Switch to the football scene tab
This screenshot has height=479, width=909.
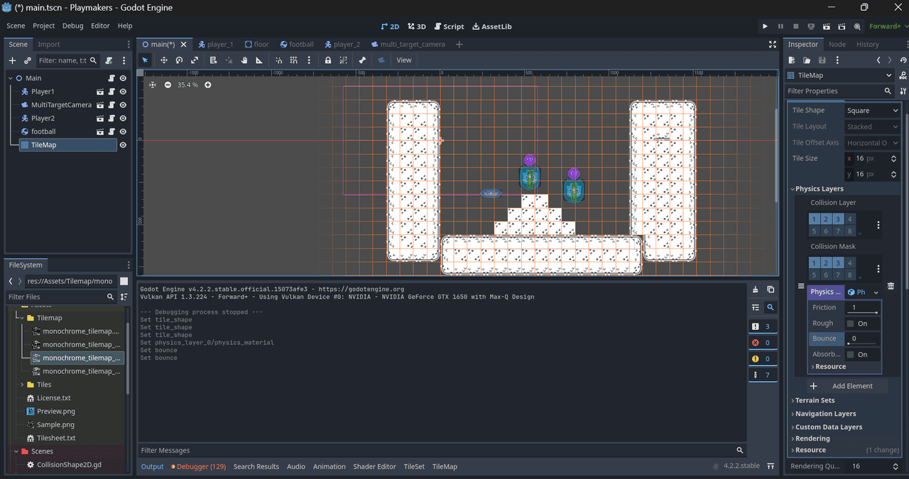297,44
